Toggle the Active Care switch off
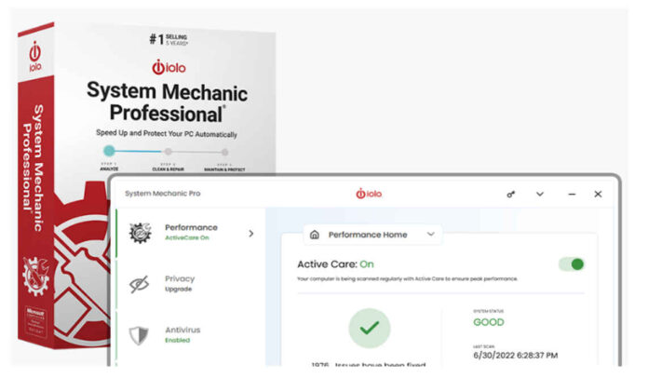Image resolution: width=648 pixels, height=378 pixels. [572, 264]
